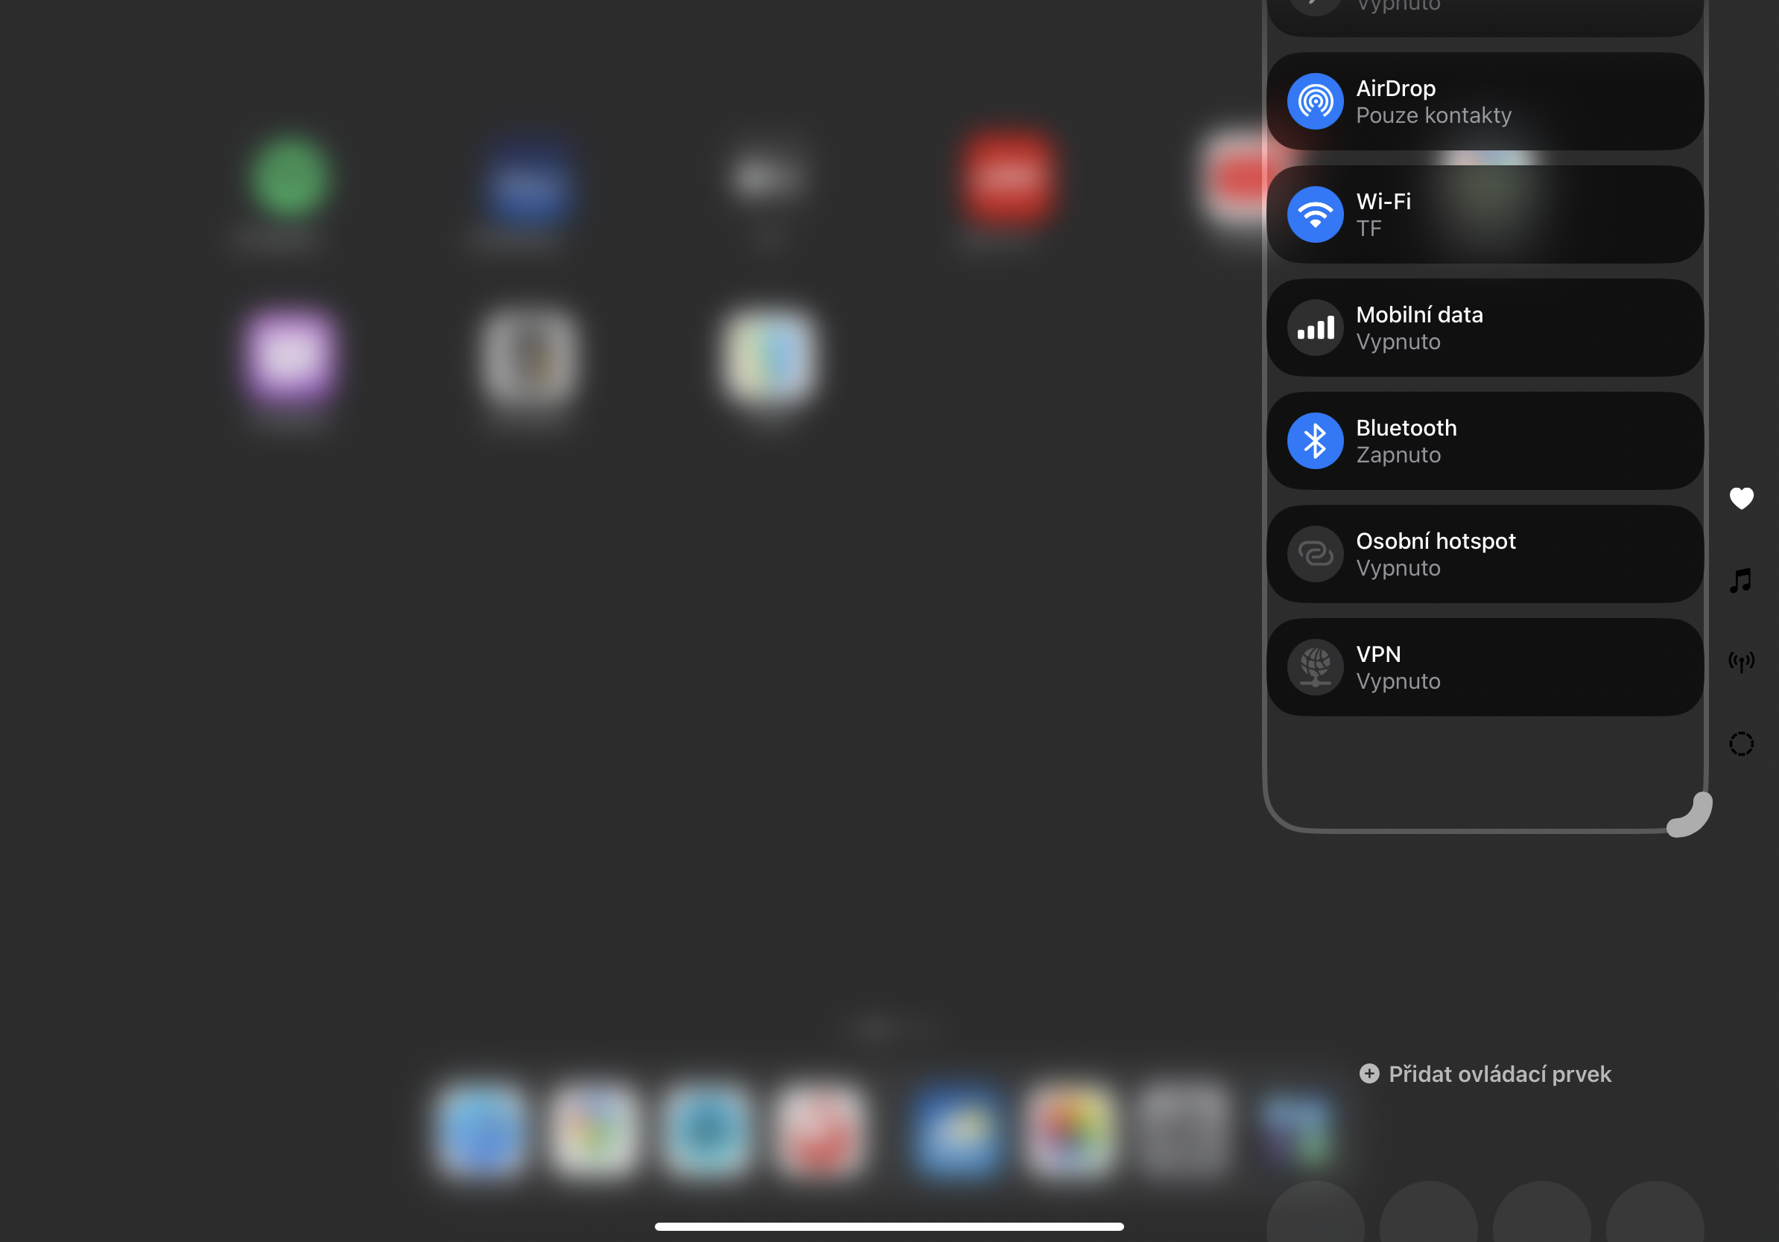Switch to the heart favorites section
The image size is (1779, 1242).
[x=1741, y=498]
